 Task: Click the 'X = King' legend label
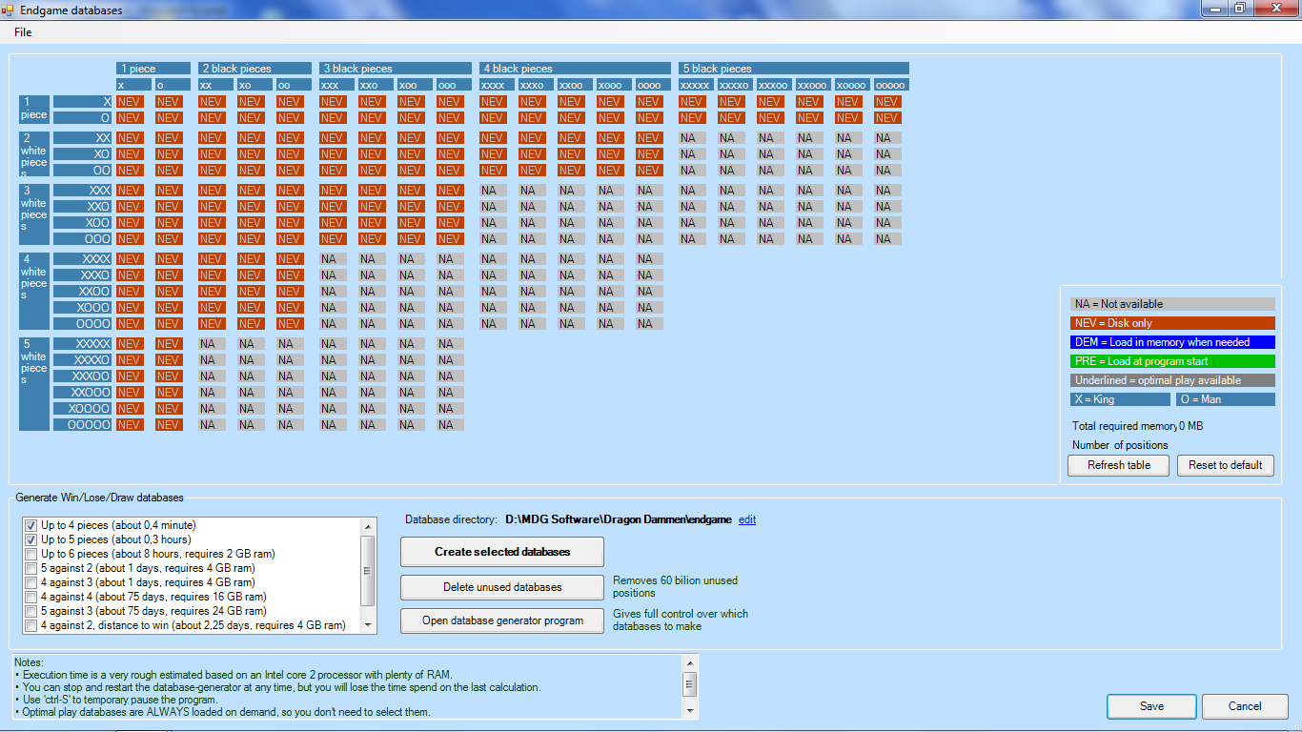pyautogui.click(x=1120, y=399)
